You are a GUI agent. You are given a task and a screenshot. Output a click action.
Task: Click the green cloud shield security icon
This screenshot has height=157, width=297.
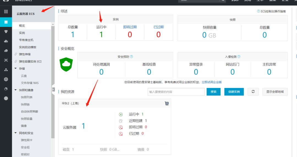tap(66, 64)
